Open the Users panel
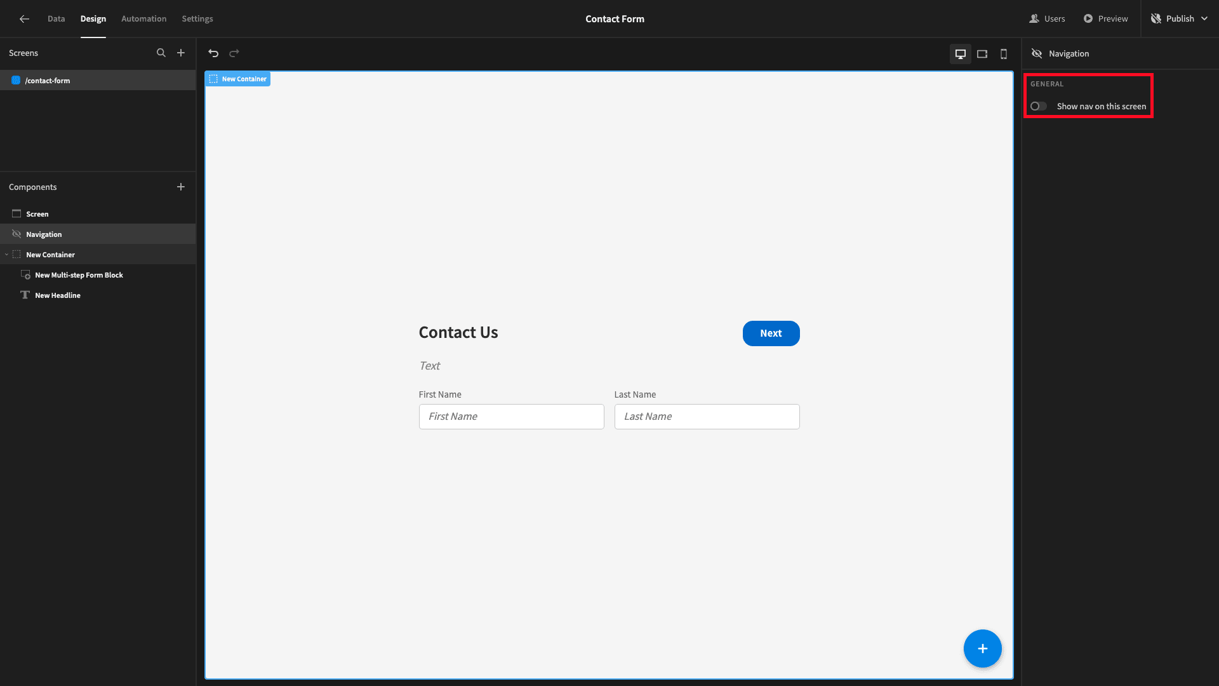 (1047, 19)
